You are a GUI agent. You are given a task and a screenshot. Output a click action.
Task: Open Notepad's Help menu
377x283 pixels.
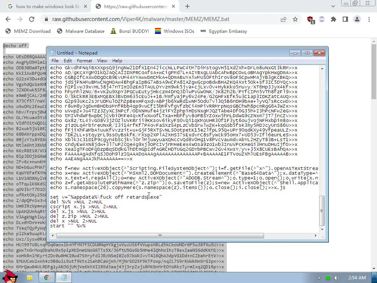pyautogui.click(x=117, y=61)
